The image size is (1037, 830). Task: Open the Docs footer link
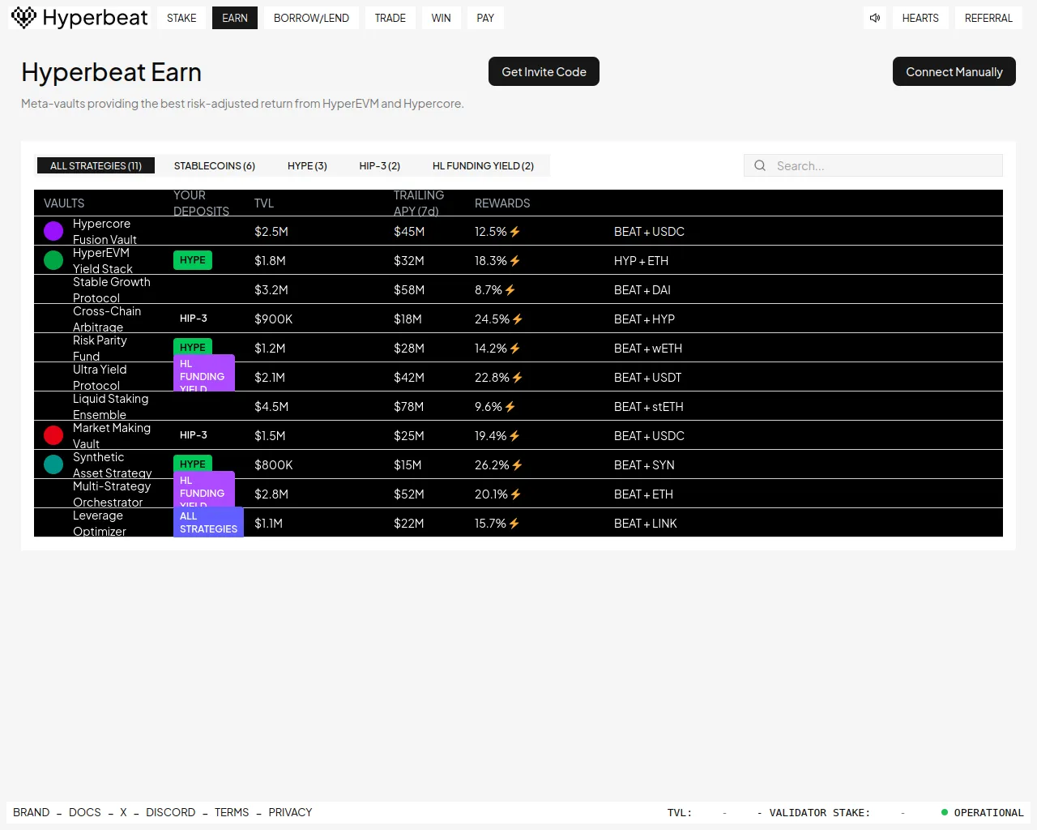coord(85,812)
